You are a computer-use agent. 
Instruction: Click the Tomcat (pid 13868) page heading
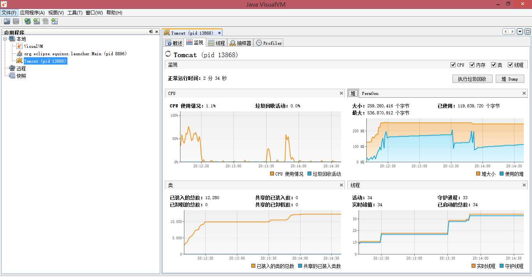point(206,55)
